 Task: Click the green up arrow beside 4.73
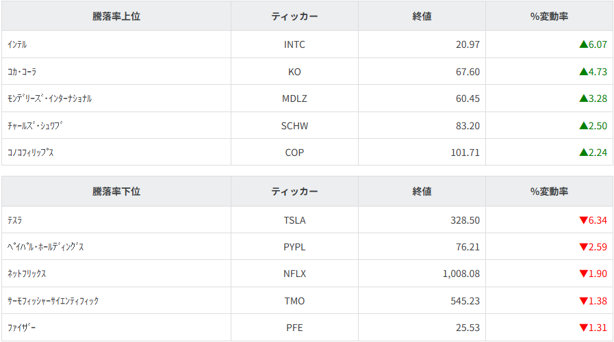(583, 72)
